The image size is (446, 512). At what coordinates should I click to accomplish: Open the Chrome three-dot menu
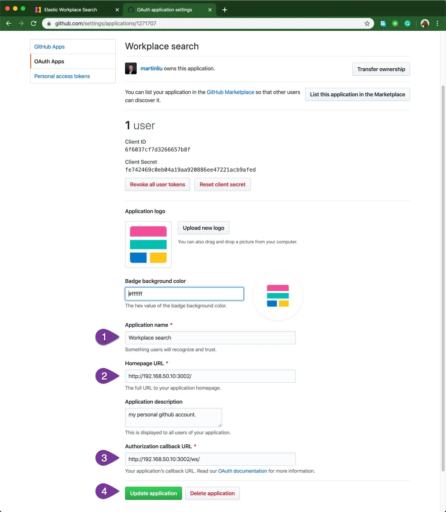pos(437,24)
